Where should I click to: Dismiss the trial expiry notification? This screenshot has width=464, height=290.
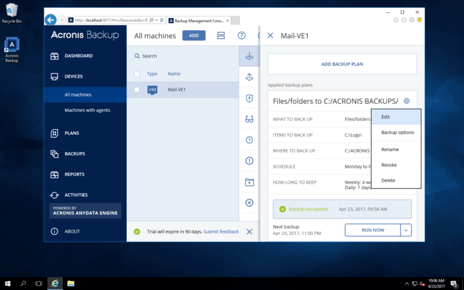click(x=250, y=232)
